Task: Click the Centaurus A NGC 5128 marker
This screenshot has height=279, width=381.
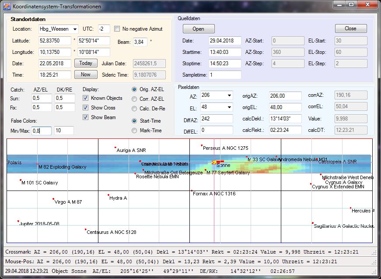Action: (86, 230)
